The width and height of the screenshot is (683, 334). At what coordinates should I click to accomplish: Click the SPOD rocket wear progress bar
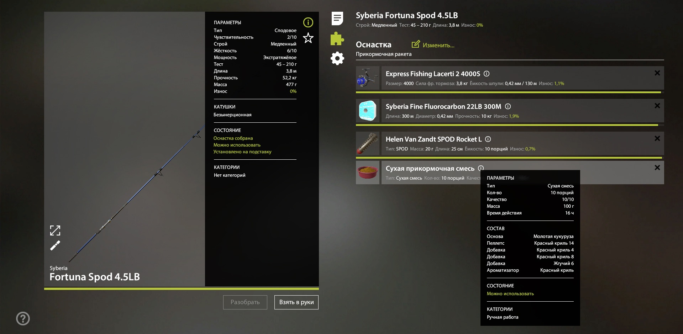tap(510, 158)
